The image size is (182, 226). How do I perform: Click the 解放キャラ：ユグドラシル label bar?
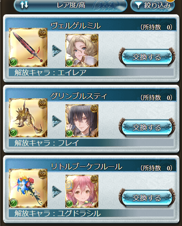pos(91,213)
